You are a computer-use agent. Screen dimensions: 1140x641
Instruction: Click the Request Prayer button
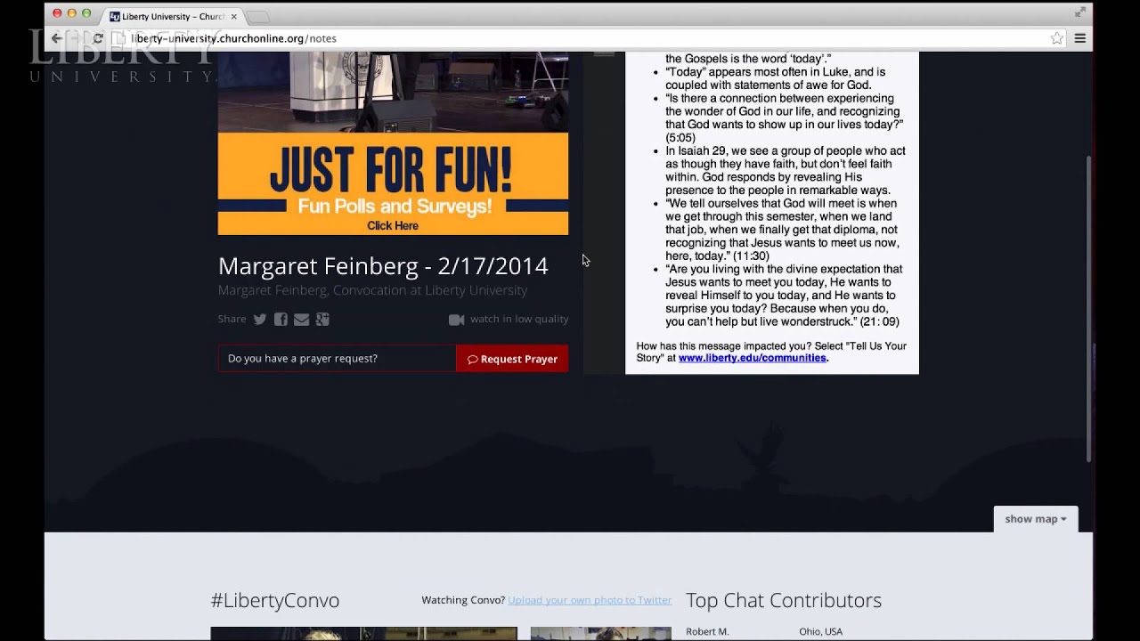click(512, 359)
